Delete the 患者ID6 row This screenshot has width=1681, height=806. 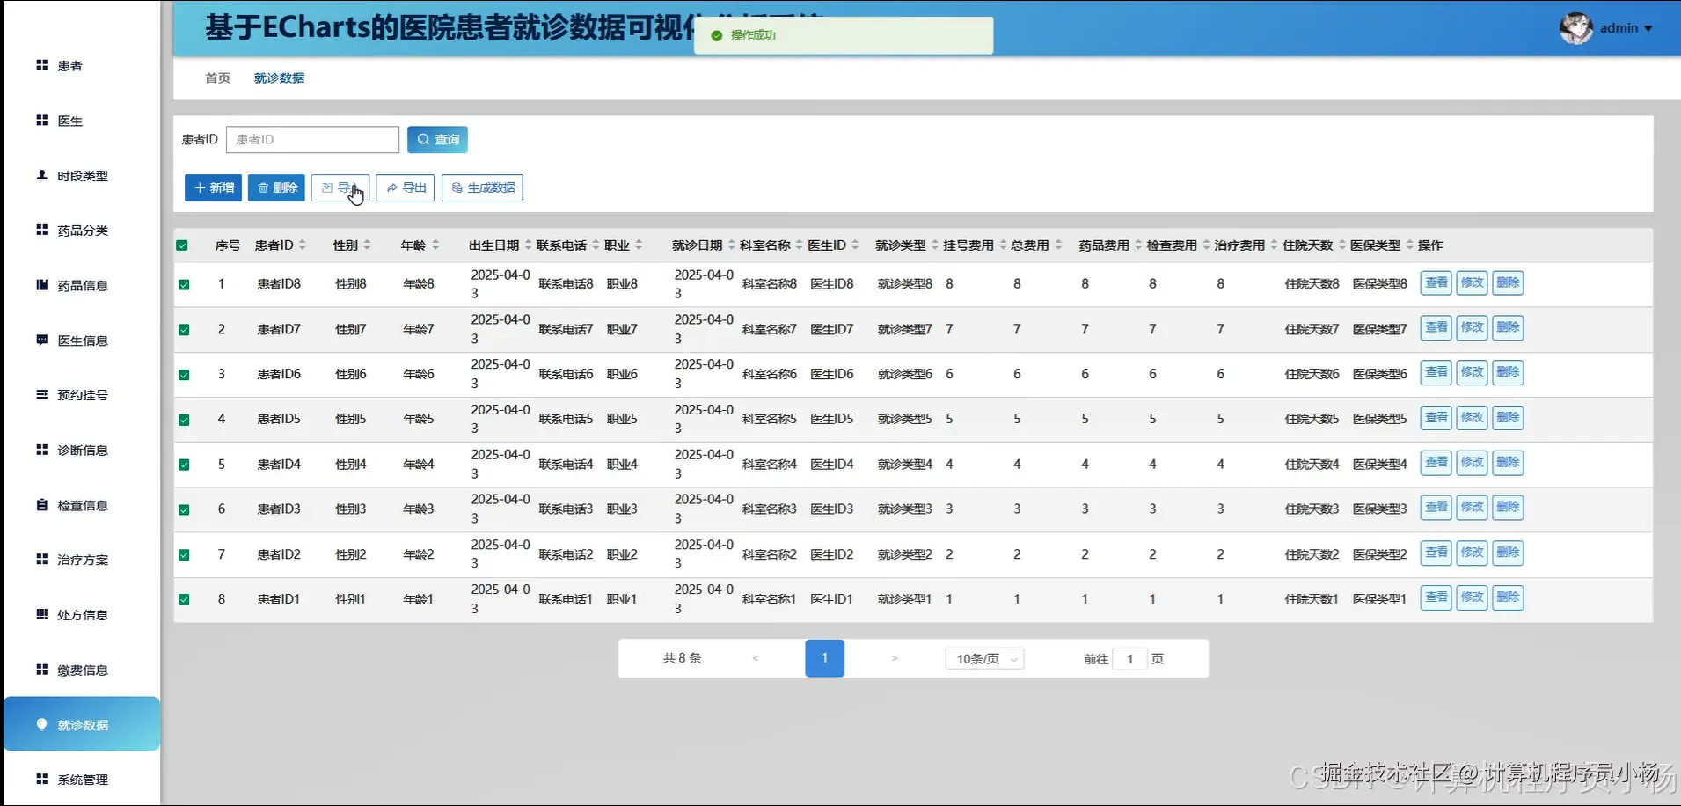tap(1508, 373)
